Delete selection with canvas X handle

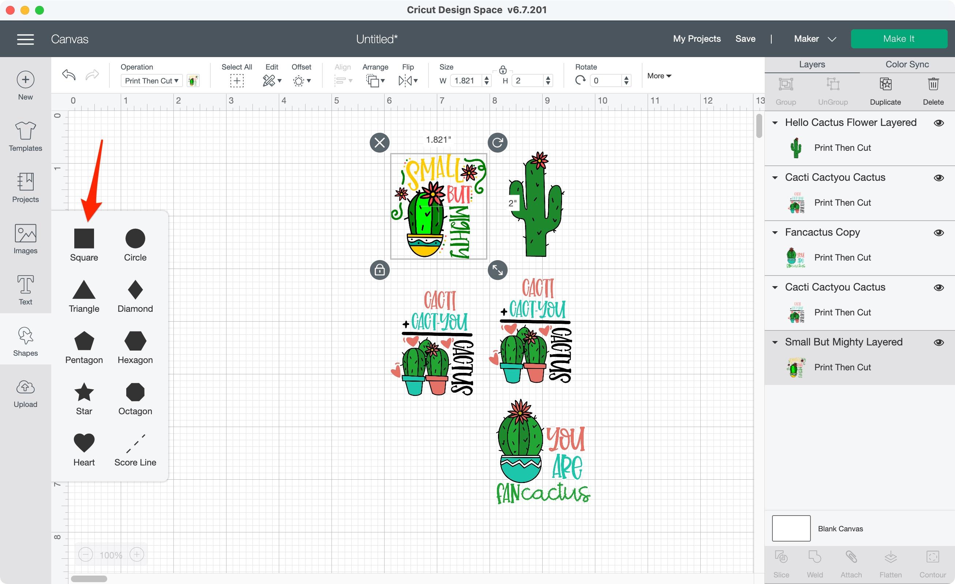pos(379,143)
